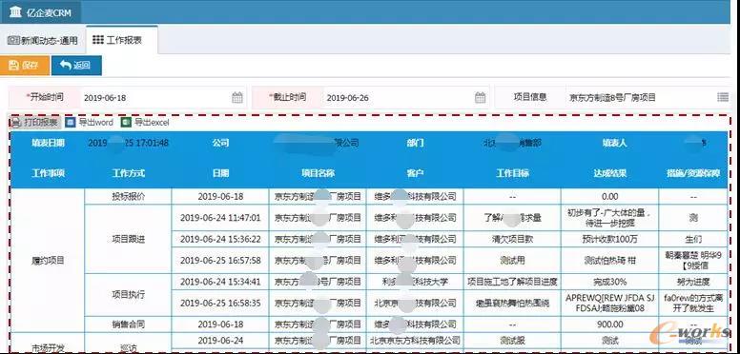Click the 初步有了-广大体的量 result cell
This screenshot has height=354, width=740.
[x=609, y=218]
